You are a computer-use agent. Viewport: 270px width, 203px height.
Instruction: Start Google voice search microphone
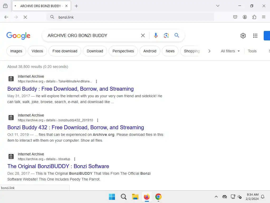pyautogui.click(x=156, y=36)
